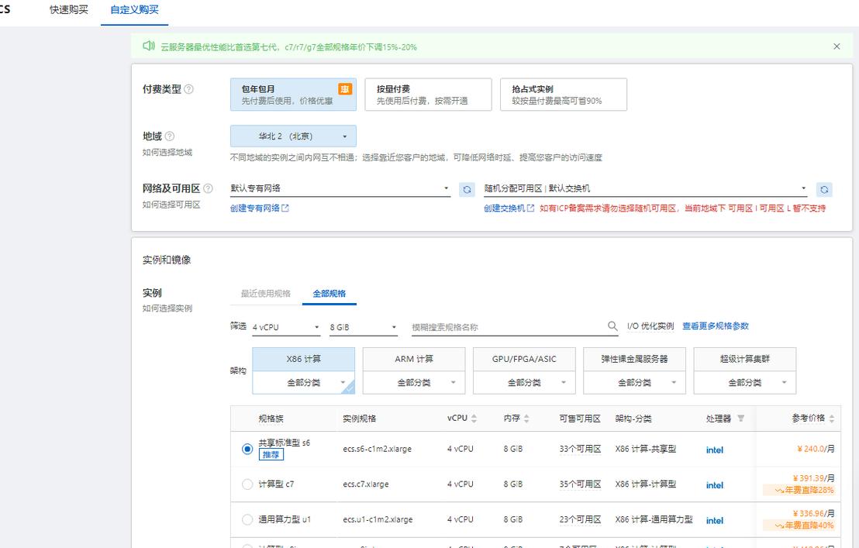This screenshot has height=548, width=859.
Task: Expand 全部分类 under 弹性裸金属服务器
Action: (634, 383)
